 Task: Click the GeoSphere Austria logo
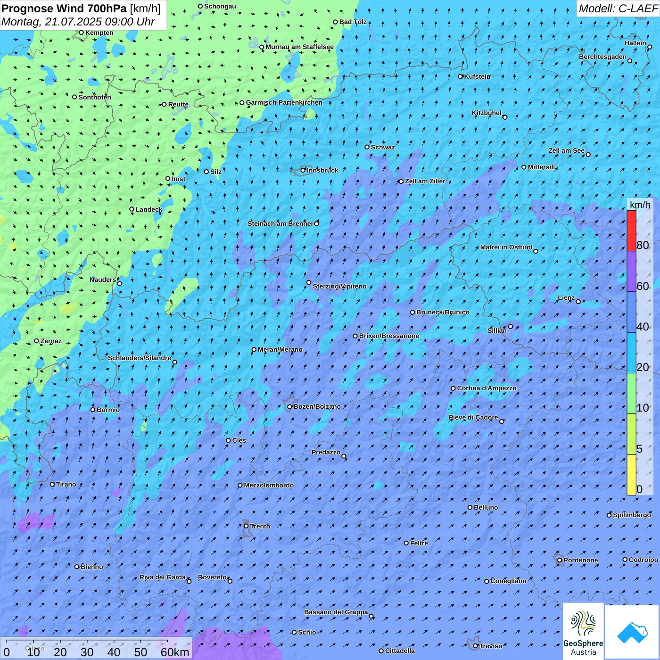click(x=583, y=632)
